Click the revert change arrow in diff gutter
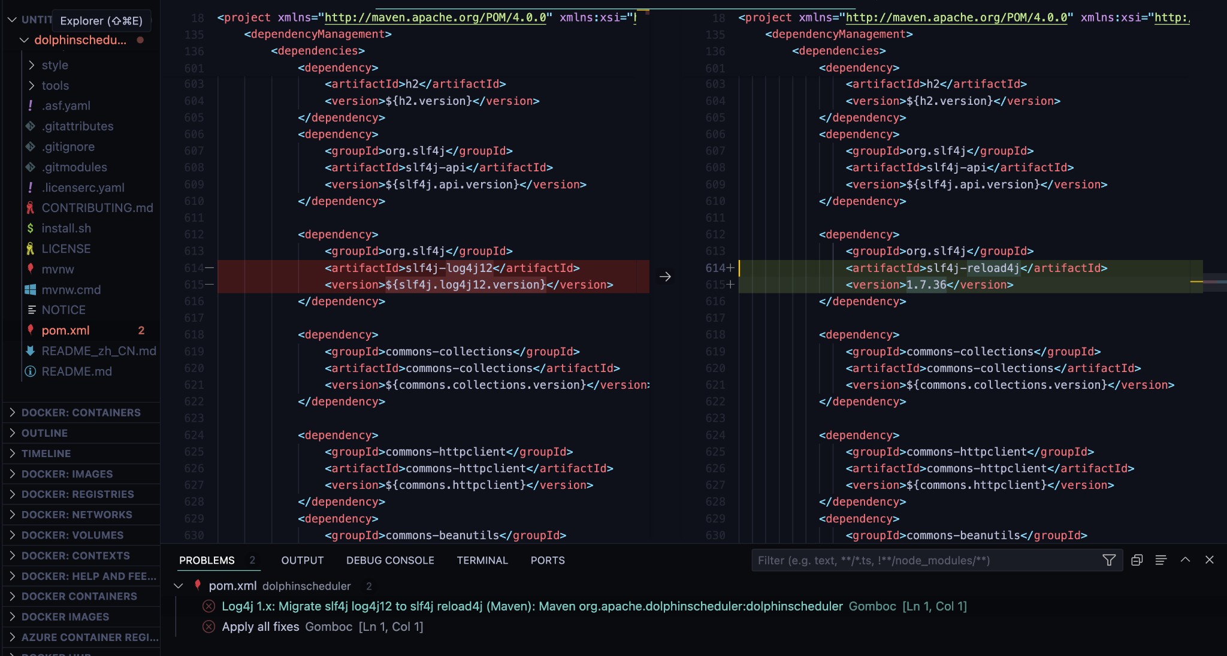Viewport: 1227px width, 656px height. click(x=665, y=277)
